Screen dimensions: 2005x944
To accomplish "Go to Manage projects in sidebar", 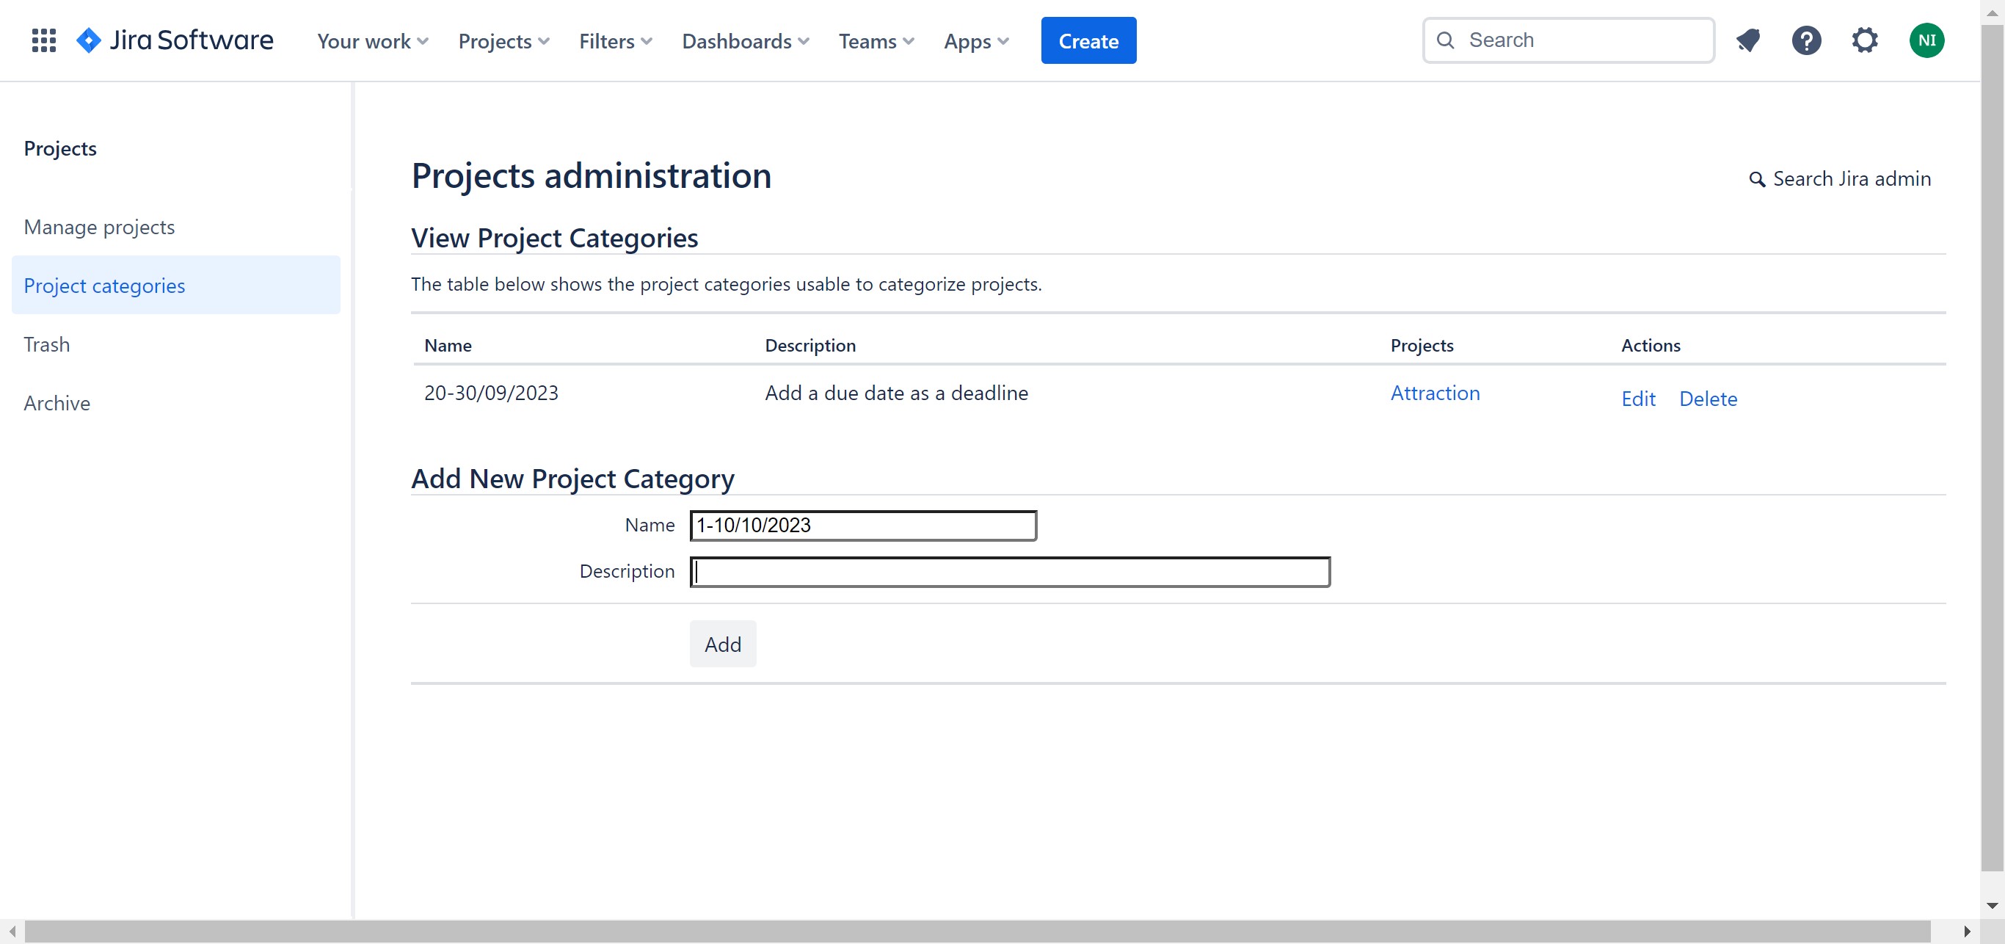I will point(99,228).
